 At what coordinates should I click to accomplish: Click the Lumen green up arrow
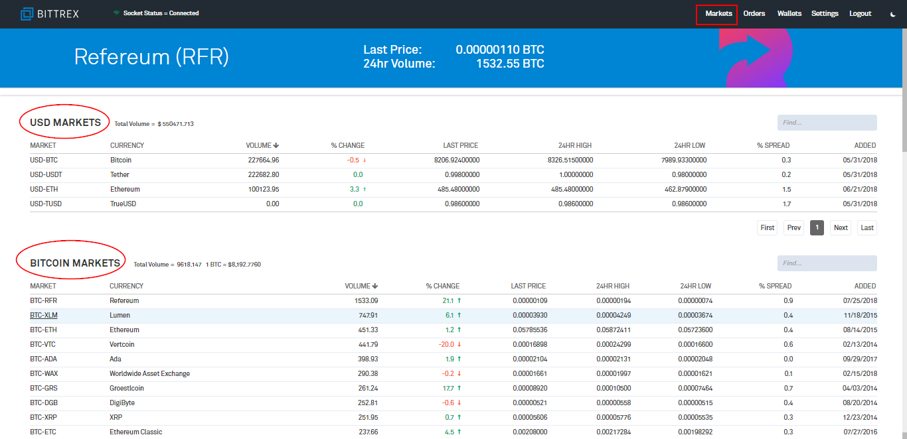459,315
